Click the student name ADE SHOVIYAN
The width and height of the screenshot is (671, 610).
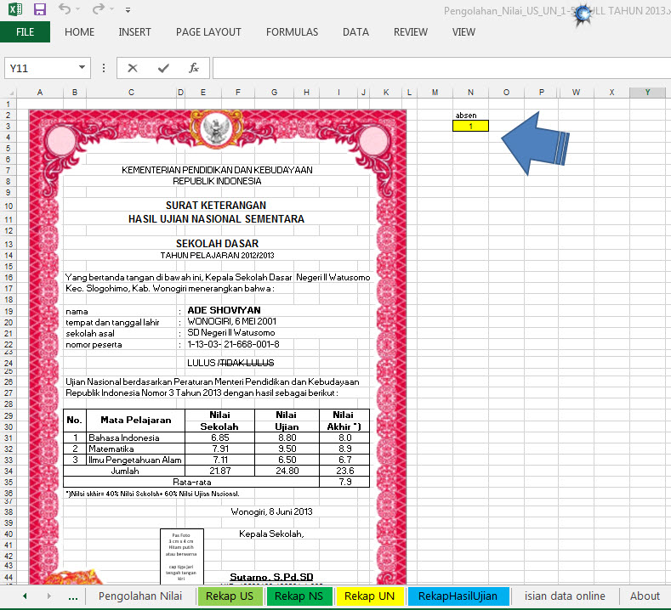[224, 310]
